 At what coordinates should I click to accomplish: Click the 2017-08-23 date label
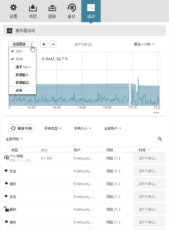(83, 44)
